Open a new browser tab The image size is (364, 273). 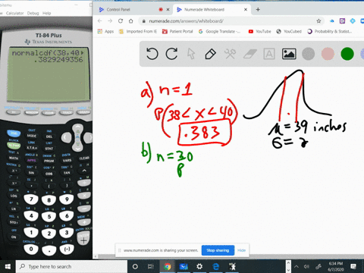[x=258, y=10]
